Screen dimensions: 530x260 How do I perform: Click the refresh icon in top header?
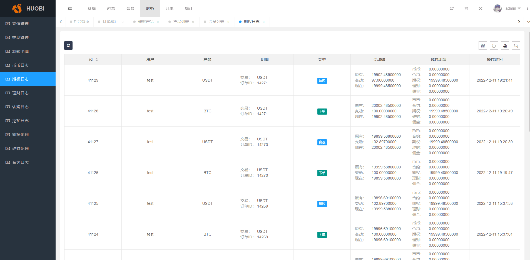[452, 8]
